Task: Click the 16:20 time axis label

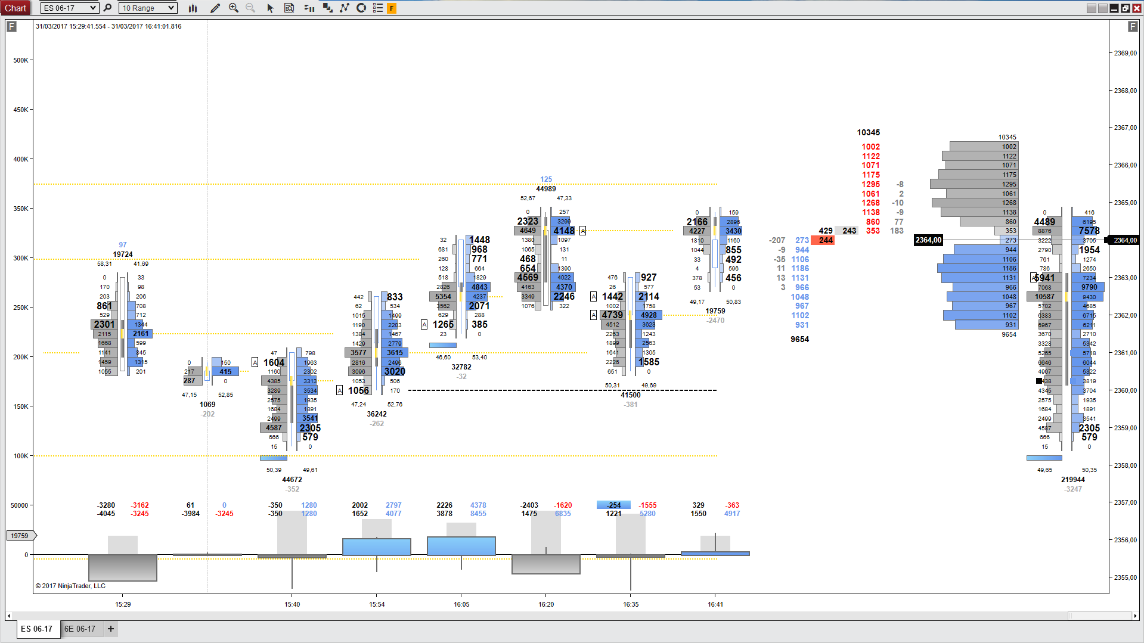Action: click(545, 604)
